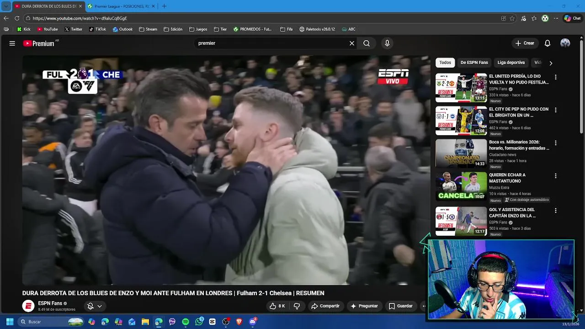Go back in browser history
Image resolution: width=585 pixels, height=329 pixels.
tap(6, 18)
